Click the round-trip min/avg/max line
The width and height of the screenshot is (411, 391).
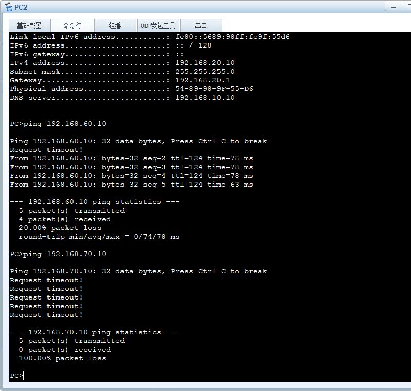click(99, 237)
